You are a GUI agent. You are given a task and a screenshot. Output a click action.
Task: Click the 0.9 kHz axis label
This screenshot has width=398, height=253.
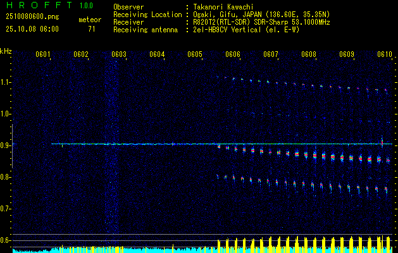6,145
